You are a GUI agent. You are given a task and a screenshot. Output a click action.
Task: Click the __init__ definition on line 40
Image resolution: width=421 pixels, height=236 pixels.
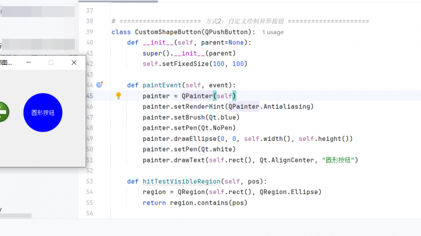(158, 43)
